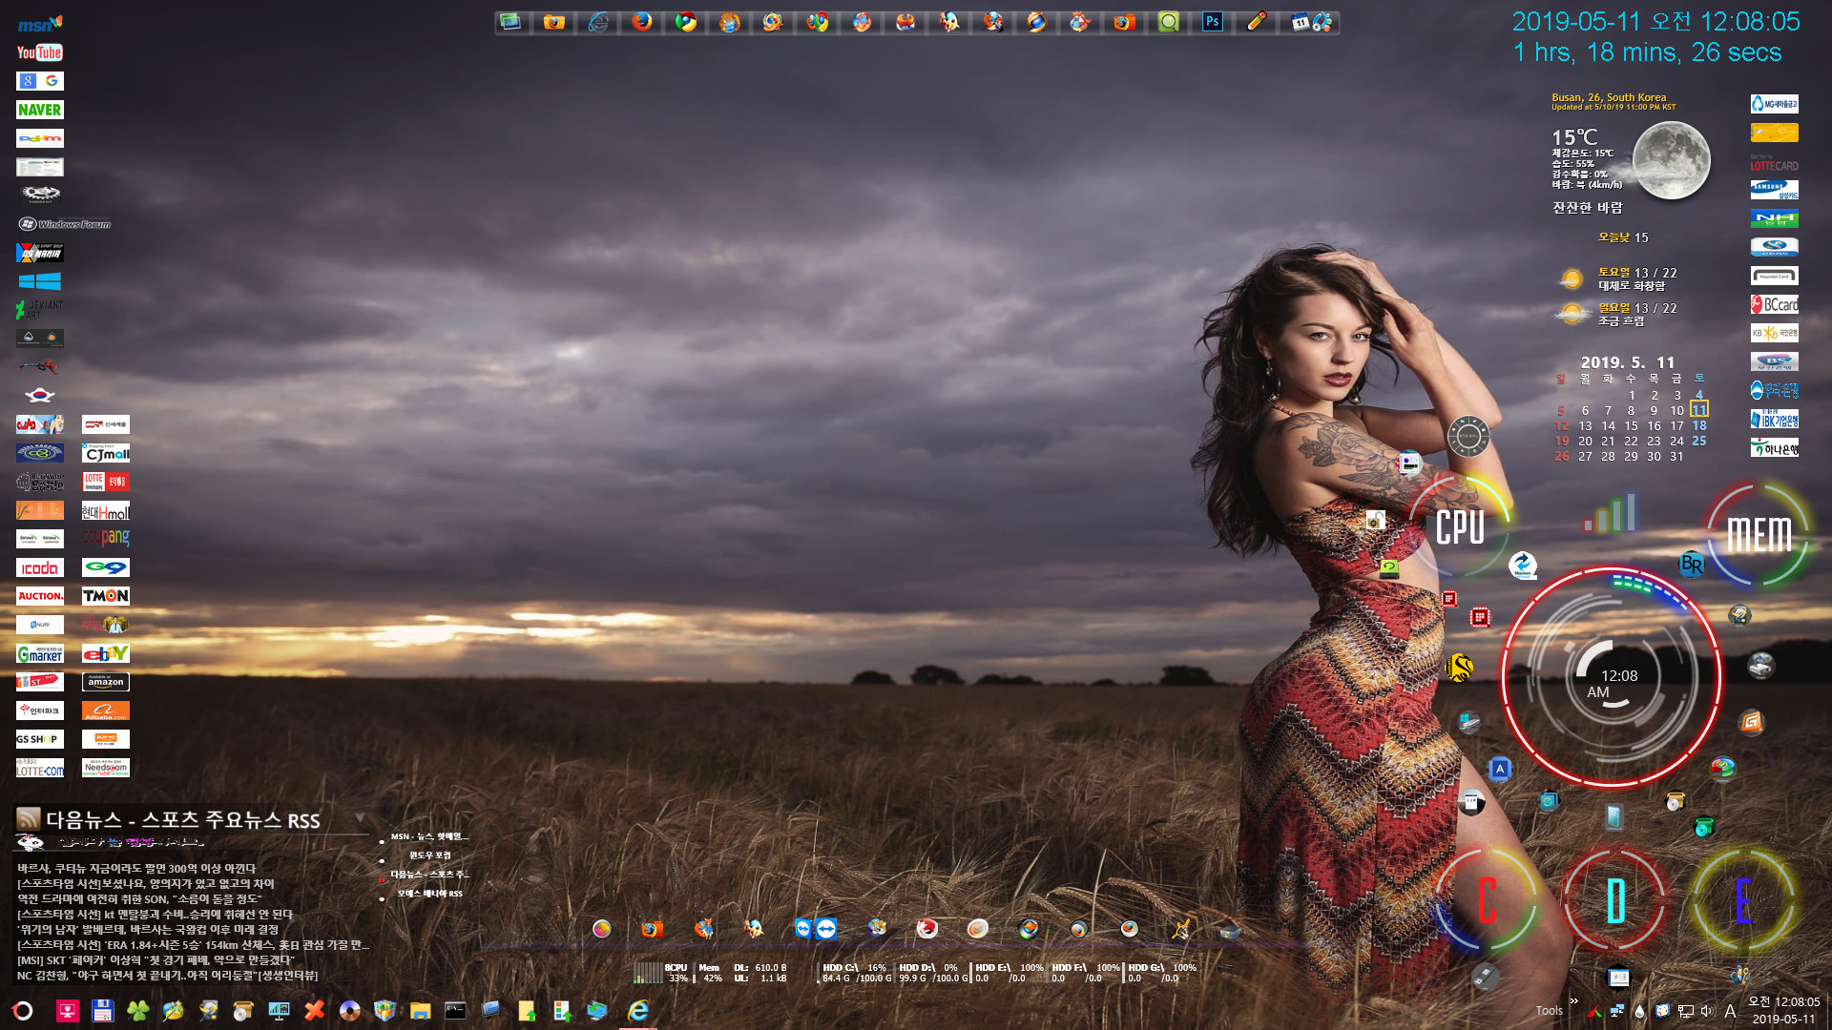This screenshot has width=1832, height=1030.
Task: Open the news headline starting with 바르사
Action: tap(136, 869)
